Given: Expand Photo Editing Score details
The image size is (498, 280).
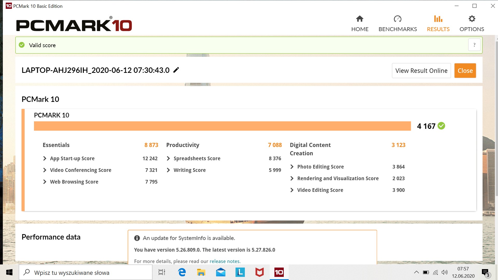Looking at the screenshot, I should coord(292,167).
